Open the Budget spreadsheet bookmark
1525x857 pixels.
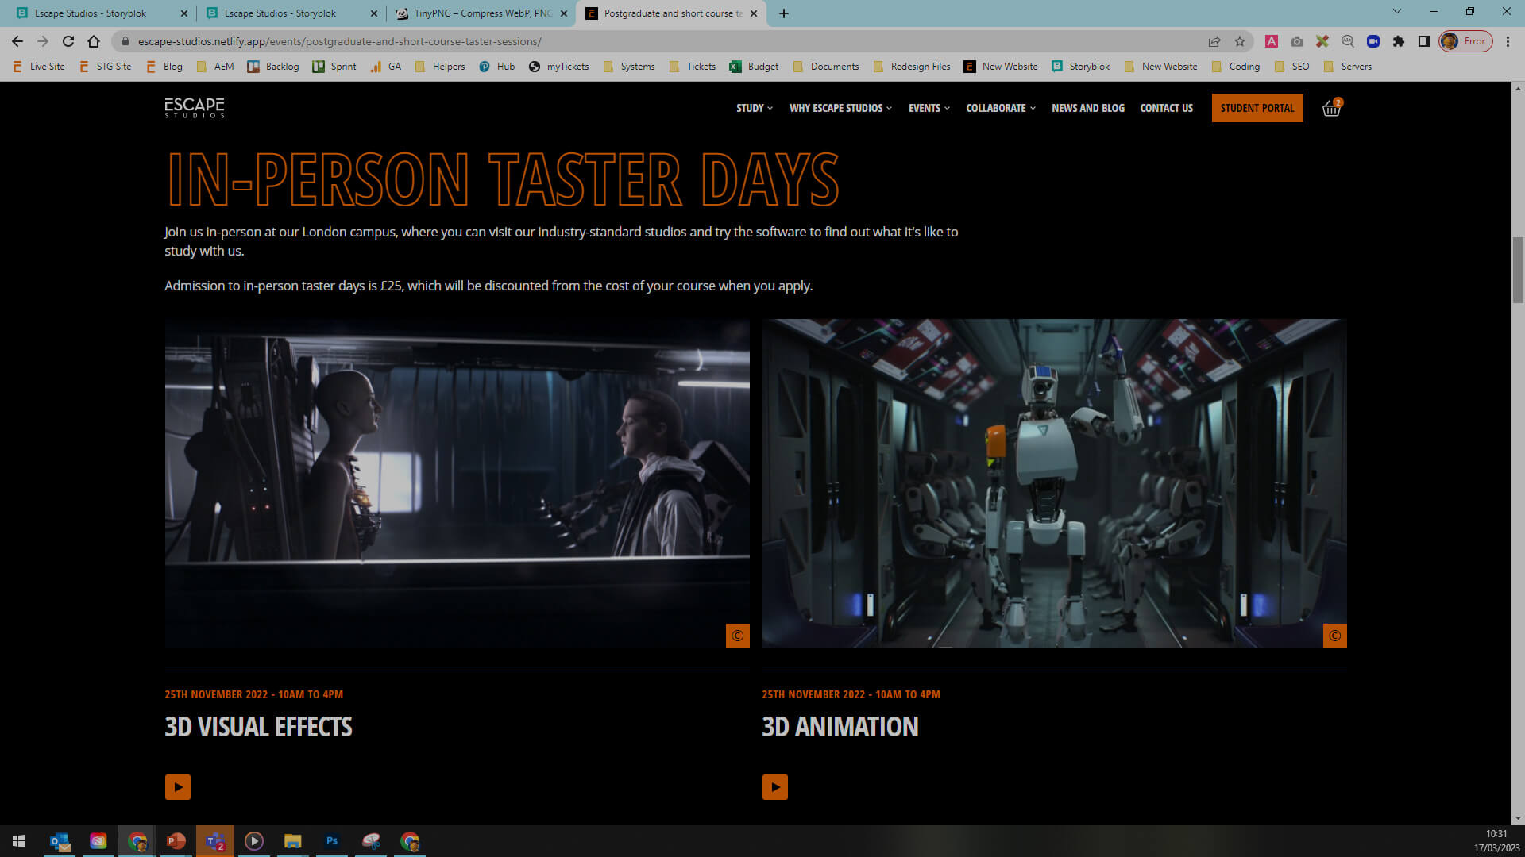coord(755,67)
